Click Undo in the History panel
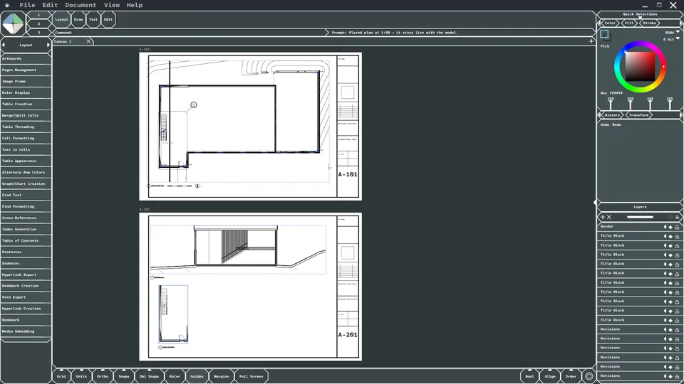 [605, 124]
